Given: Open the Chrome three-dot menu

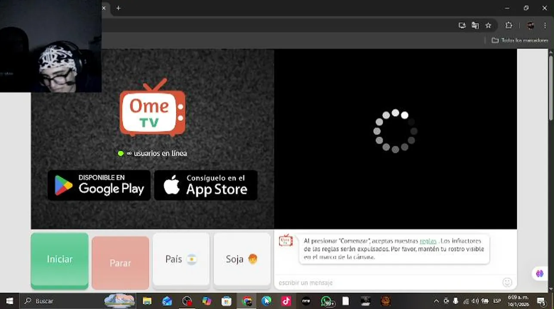Looking at the screenshot, I should (545, 25).
